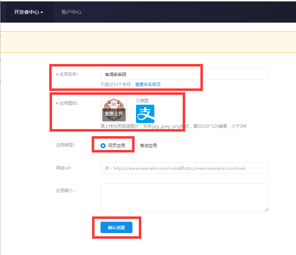Click the 应用简介 label
Screen dimensions: 296x255
(x=66, y=191)
